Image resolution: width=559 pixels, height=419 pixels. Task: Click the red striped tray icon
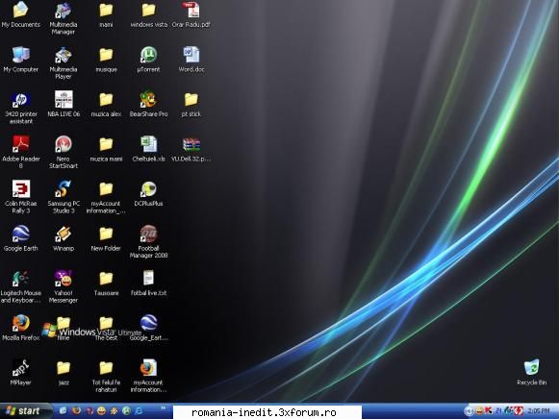520,410
